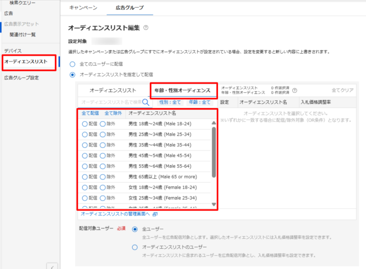Image resolution: width=366 pixels, height=269 pixels.
Task: Select 除外 for 女性 18歳~24歳
Action: click(103, 187)
